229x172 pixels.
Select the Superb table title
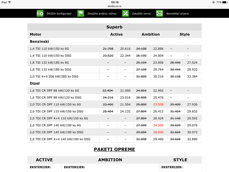pos(114,27)
